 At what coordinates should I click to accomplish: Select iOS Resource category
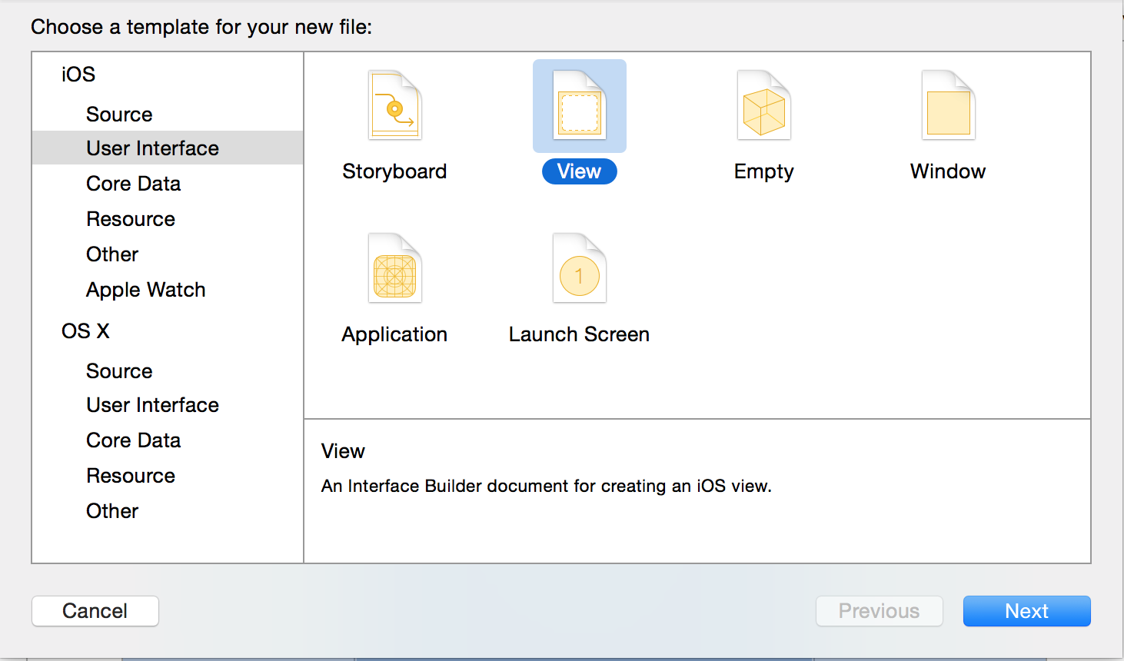pyautogui.click(x=131, y=219)
